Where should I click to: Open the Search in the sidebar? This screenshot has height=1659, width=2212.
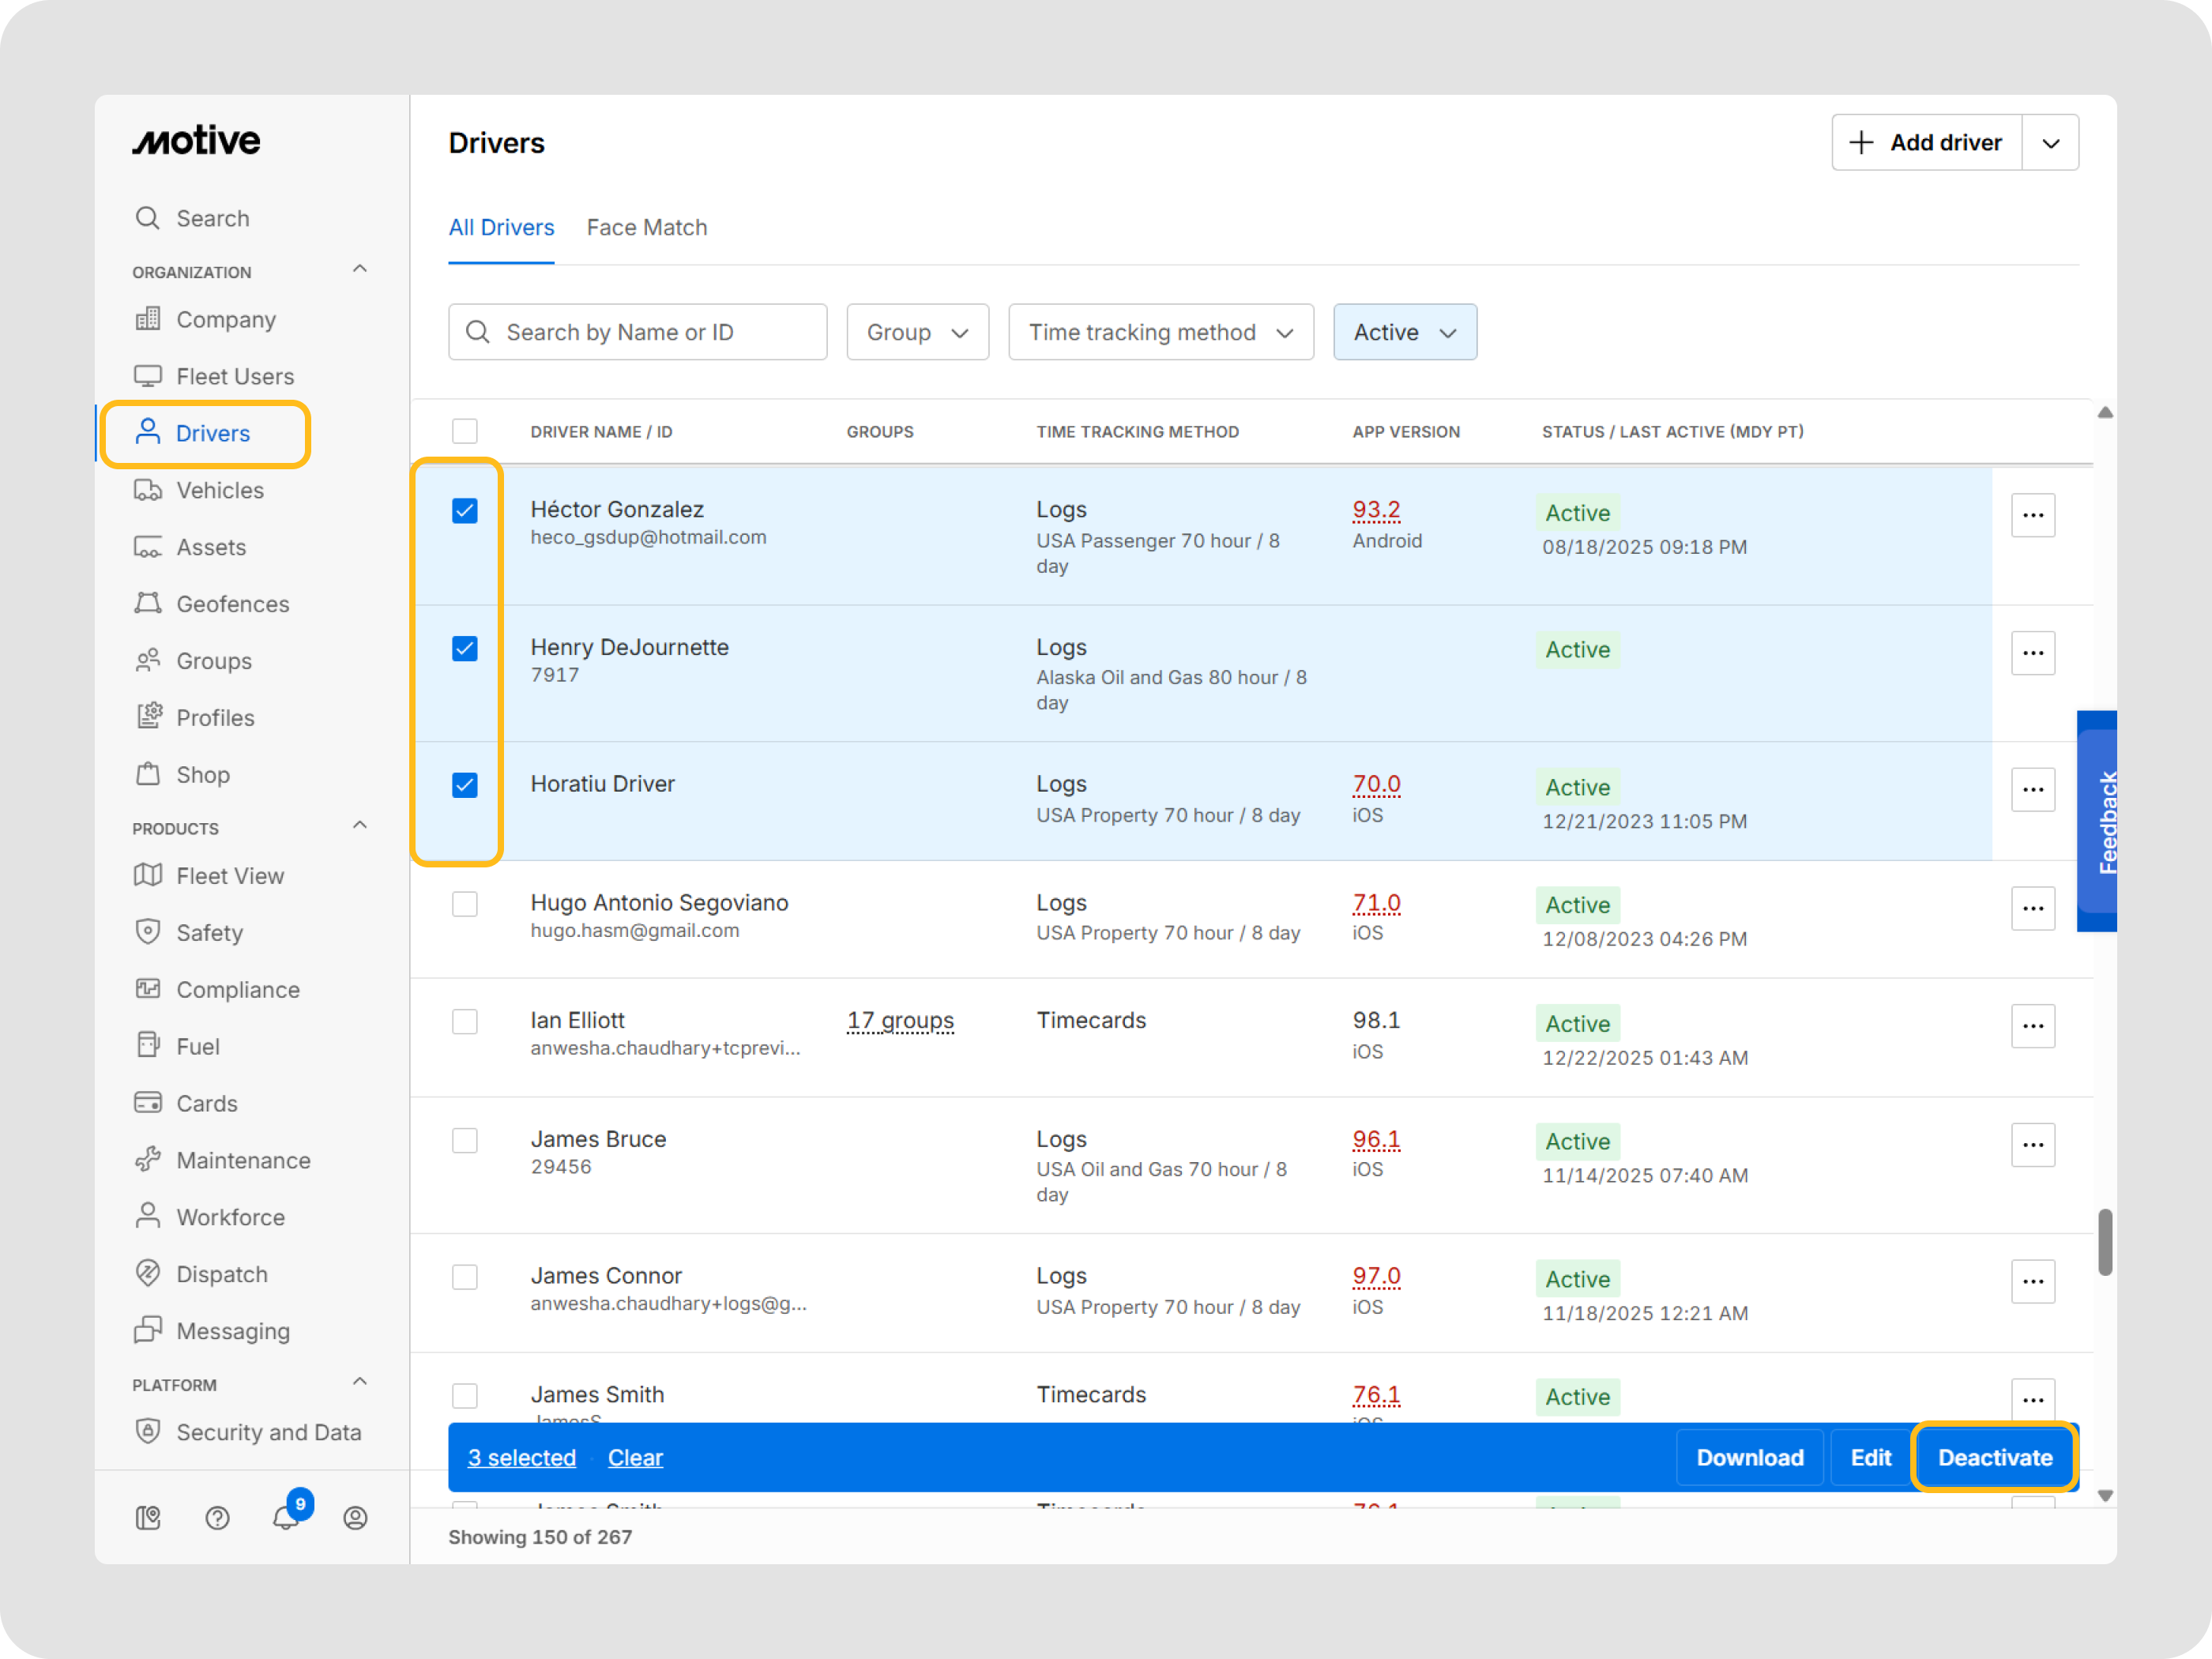pyautogui.click(x=213, y=218)
